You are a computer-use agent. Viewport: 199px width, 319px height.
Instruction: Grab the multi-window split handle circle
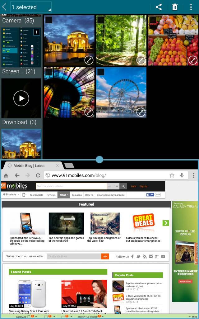(99, 159)
